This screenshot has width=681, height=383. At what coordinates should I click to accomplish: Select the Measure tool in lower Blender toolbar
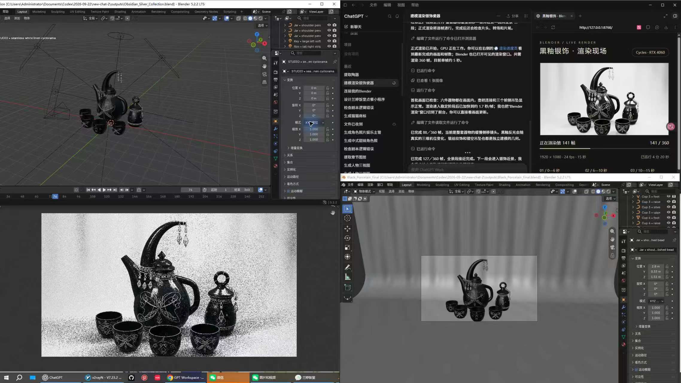347,277
